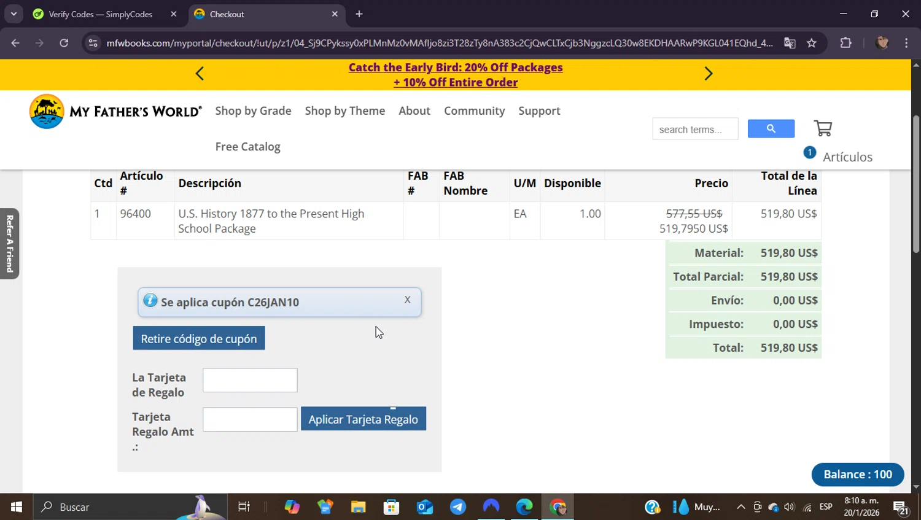Open Google Chrome from taskbar
Image resolution: width=921 pixels, height=520 pixels.
click(x=558, y=507)
